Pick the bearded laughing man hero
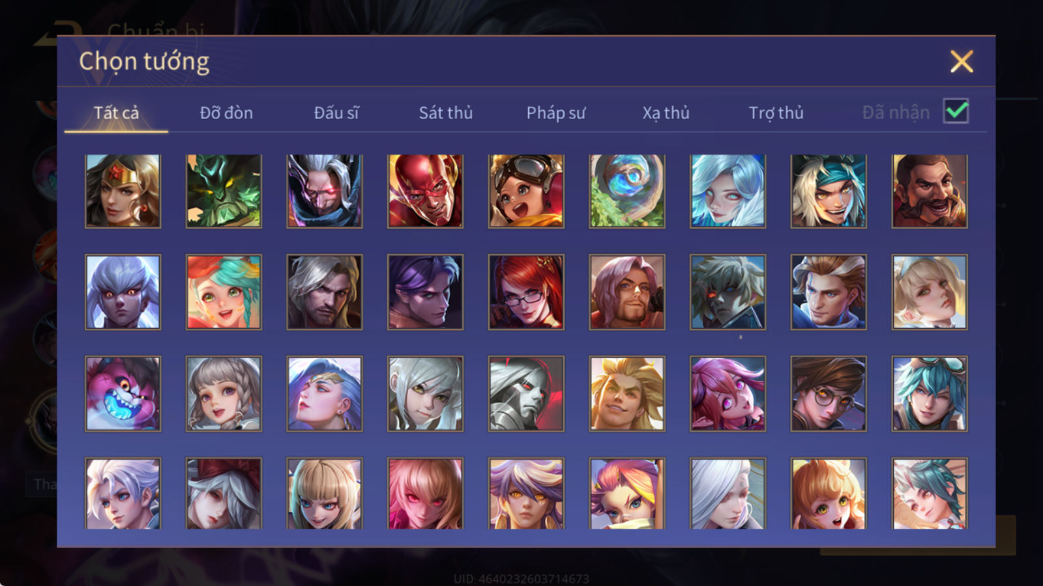Image resolution: width=1043 pixels, height=586 pixels. click(x=930, y=191)
